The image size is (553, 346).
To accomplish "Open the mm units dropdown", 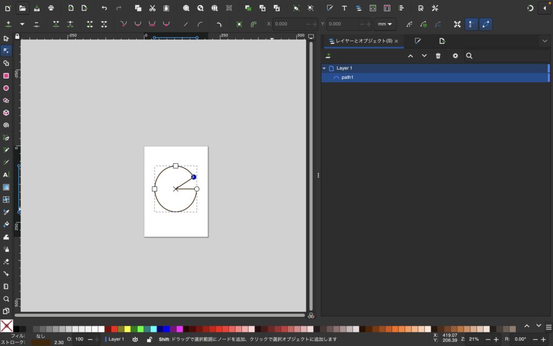I will click(385, 24).
